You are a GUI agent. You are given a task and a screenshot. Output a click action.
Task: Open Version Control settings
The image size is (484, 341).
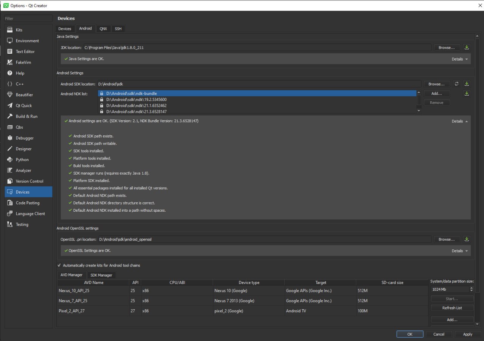tap(28, 181)
